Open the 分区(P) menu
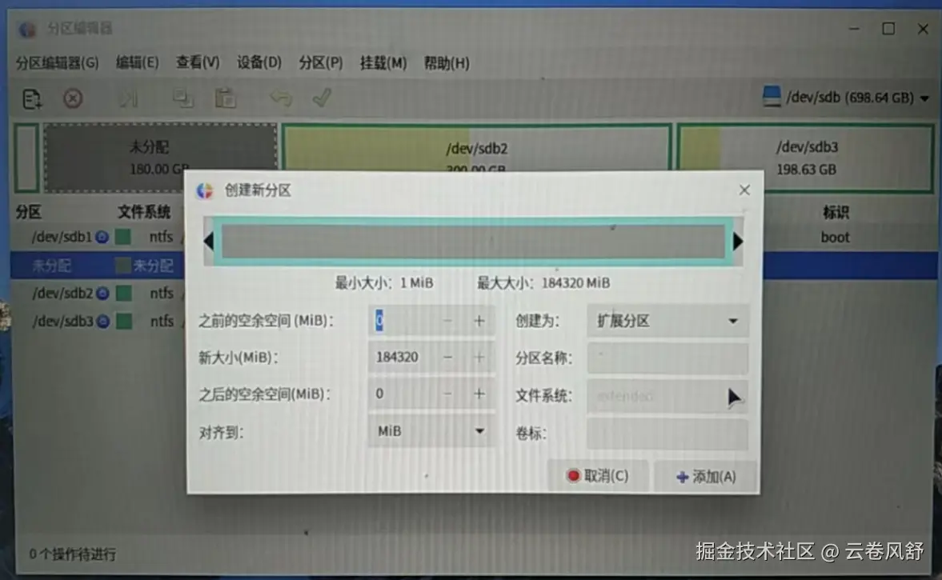This screenshot has height=580, width=942. click(320, 62)
